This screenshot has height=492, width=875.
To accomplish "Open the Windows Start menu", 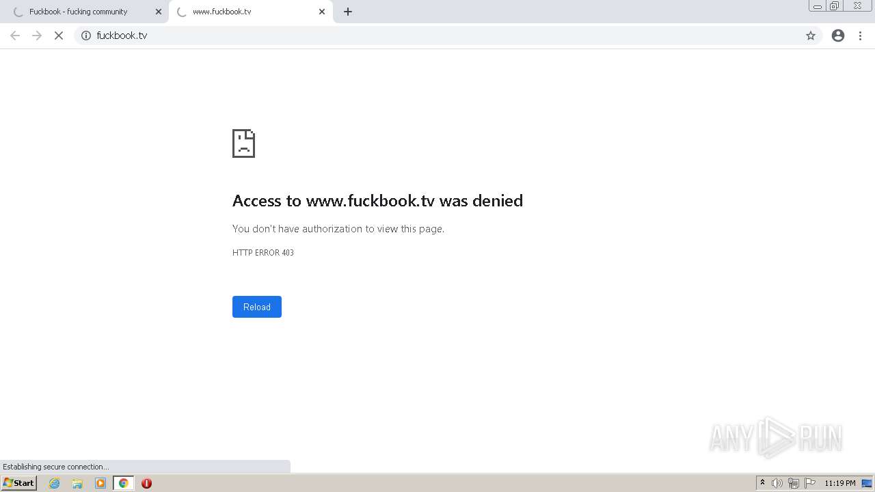I will click(18, 483).
